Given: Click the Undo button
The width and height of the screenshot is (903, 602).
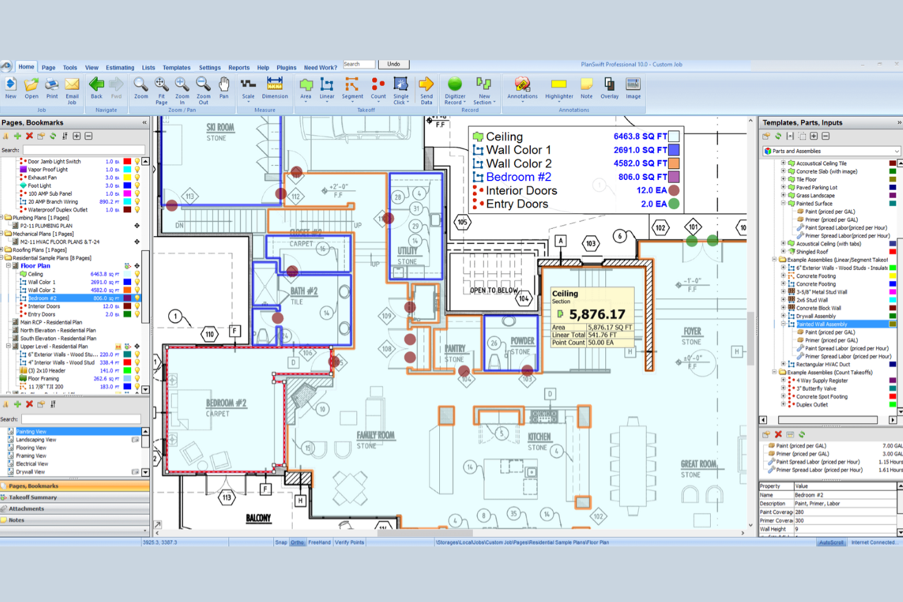Looking at the screenshot, I should 394,63.
